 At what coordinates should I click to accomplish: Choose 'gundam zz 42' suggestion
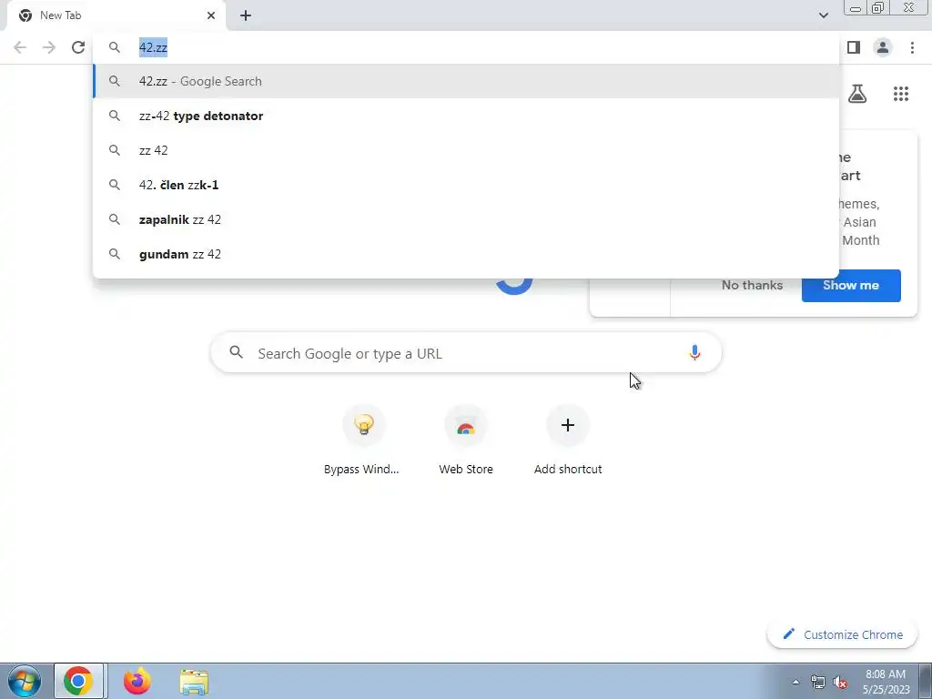point(466,254)
